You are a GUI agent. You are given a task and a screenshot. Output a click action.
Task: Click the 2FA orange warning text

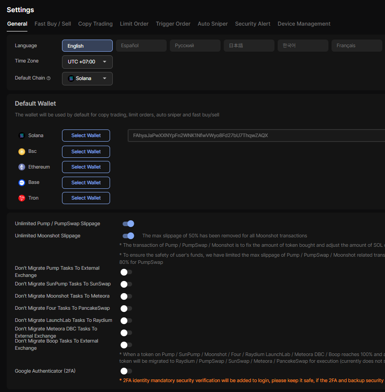click(252, 380)
